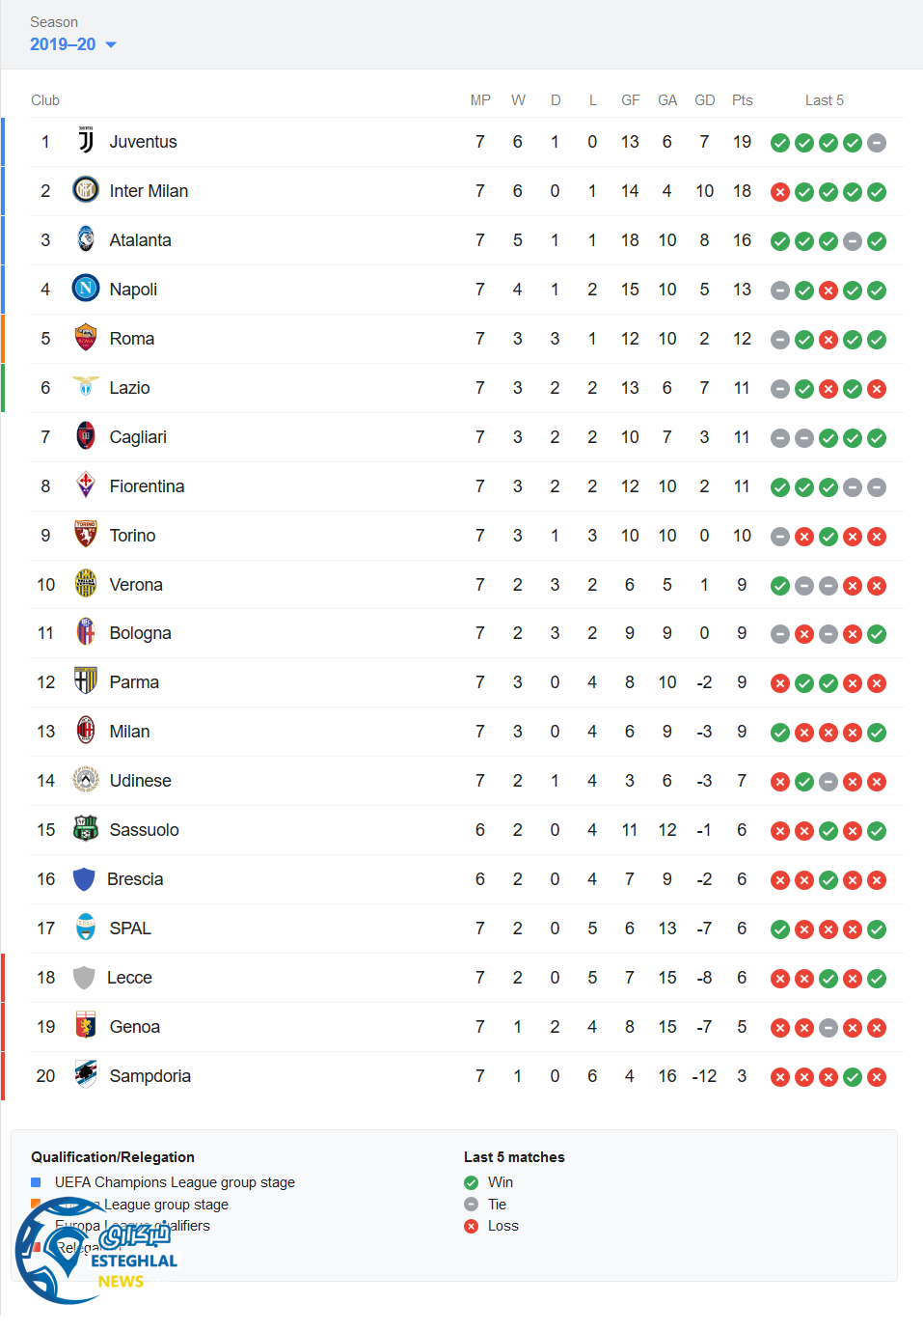
Task: Click the Napoli club logo
Action: (86, 289)
